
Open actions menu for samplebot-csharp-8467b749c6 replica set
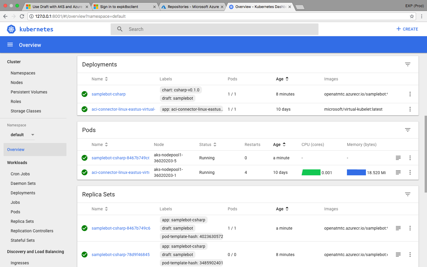[x=410, y=228]
